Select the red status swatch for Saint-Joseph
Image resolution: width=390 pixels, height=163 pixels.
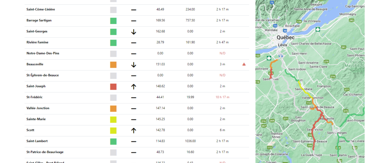113,87
